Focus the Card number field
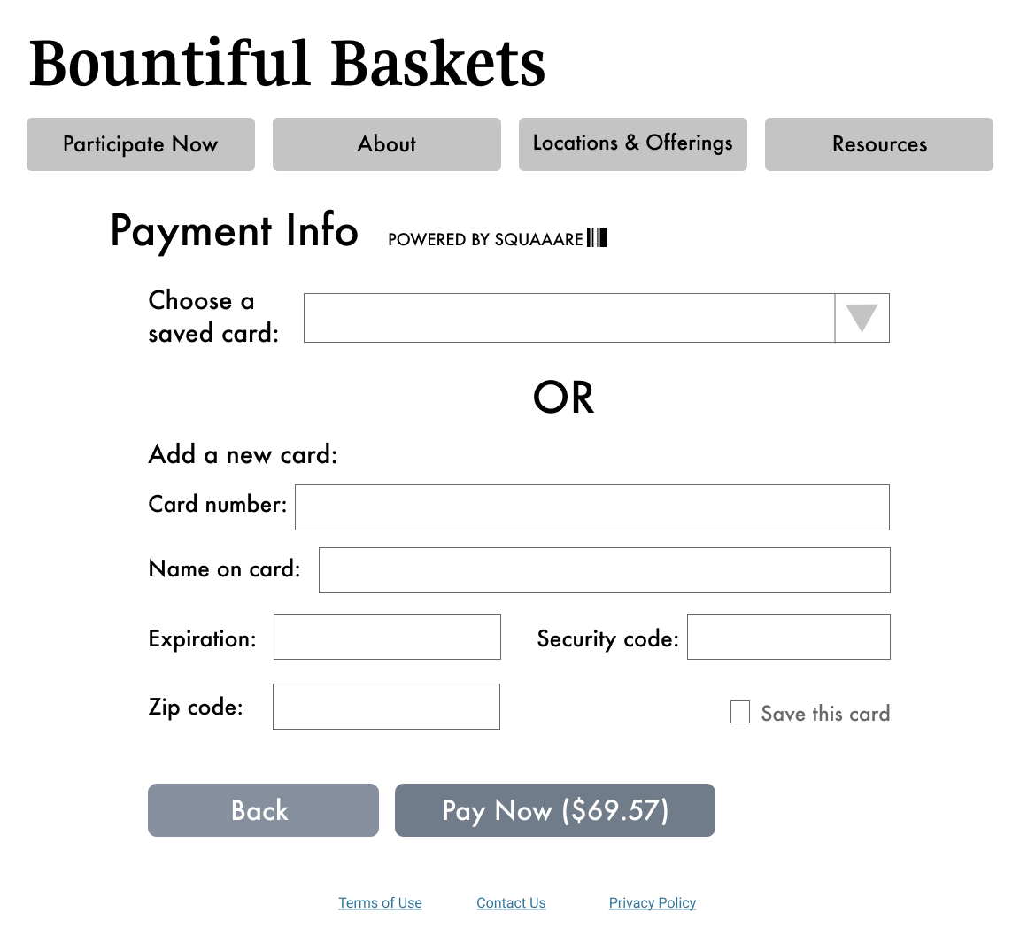Image resolution: width=1020 pixels, height=928 pixels. click(591, 507)
